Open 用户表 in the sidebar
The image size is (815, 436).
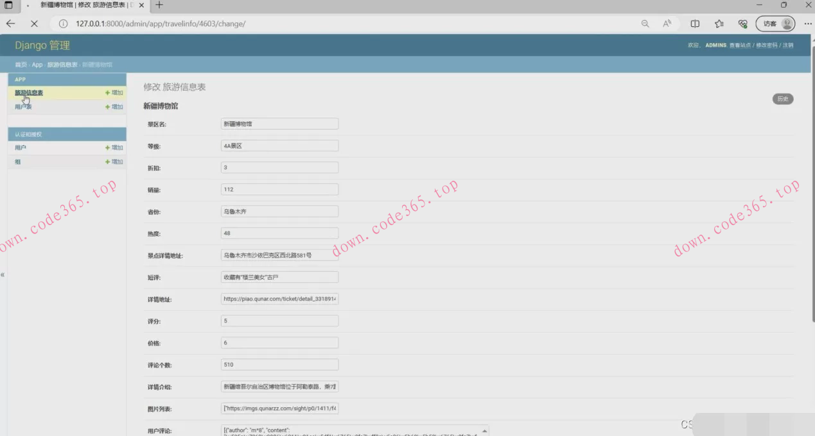23,107
